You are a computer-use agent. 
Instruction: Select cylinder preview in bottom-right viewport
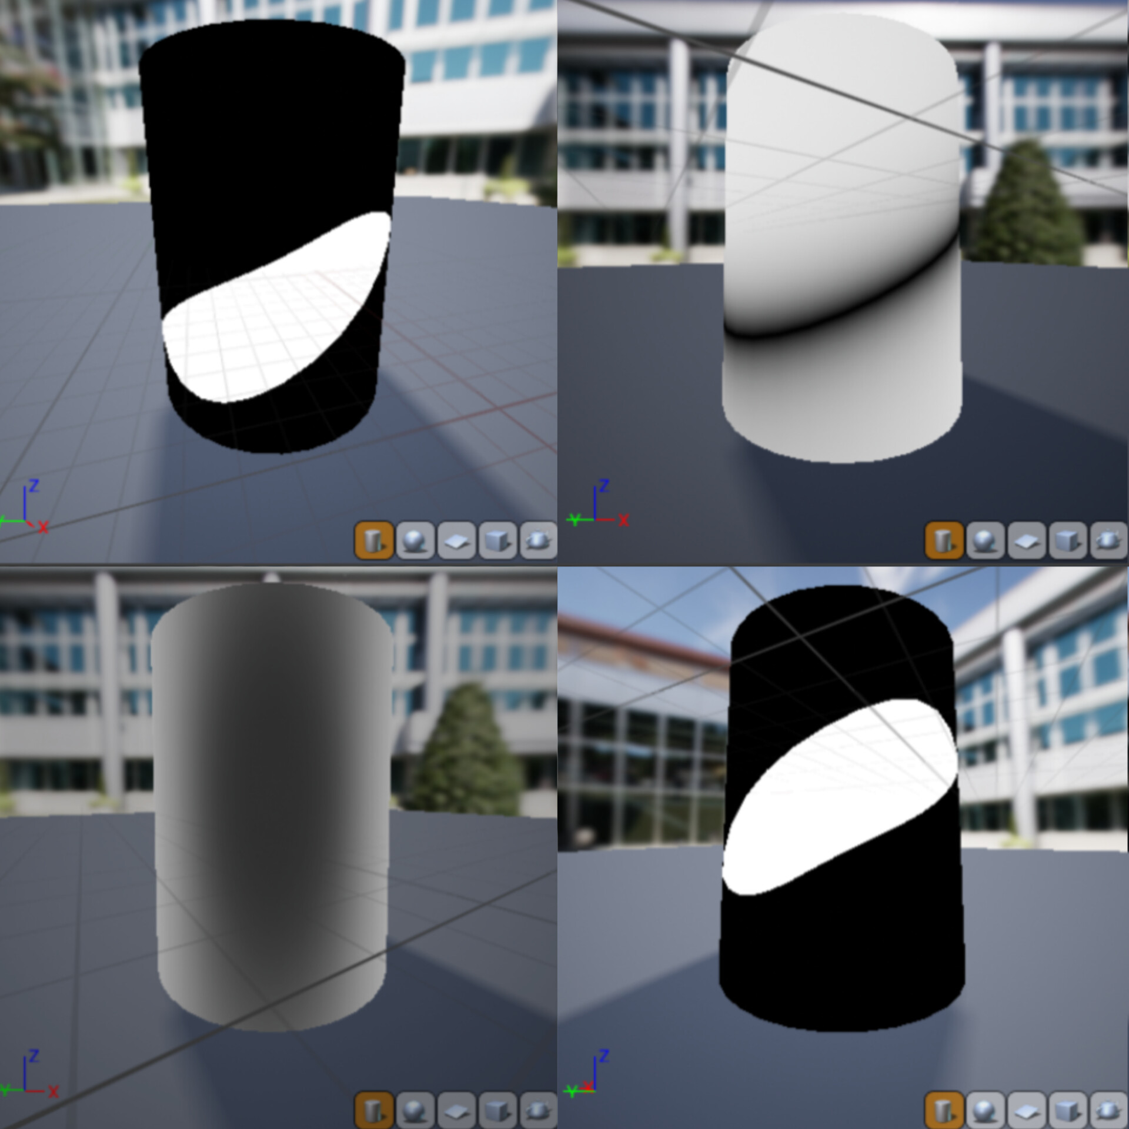(944, 1110)
